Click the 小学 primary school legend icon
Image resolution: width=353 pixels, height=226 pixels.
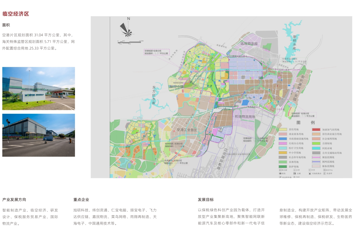[295, 170]
